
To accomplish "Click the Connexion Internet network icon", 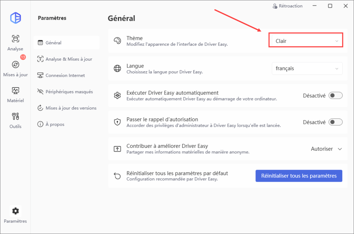I will pyautogui.click(x=40, y=75).
